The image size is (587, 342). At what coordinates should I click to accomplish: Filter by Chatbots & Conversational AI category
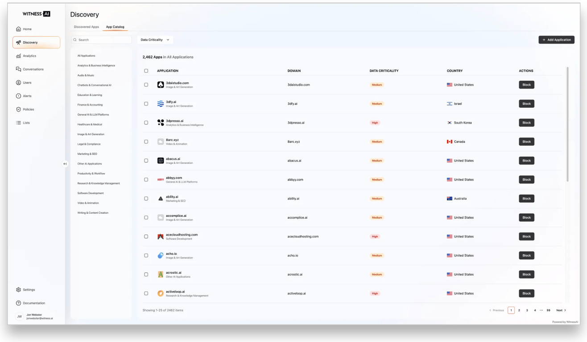(95, 85)
